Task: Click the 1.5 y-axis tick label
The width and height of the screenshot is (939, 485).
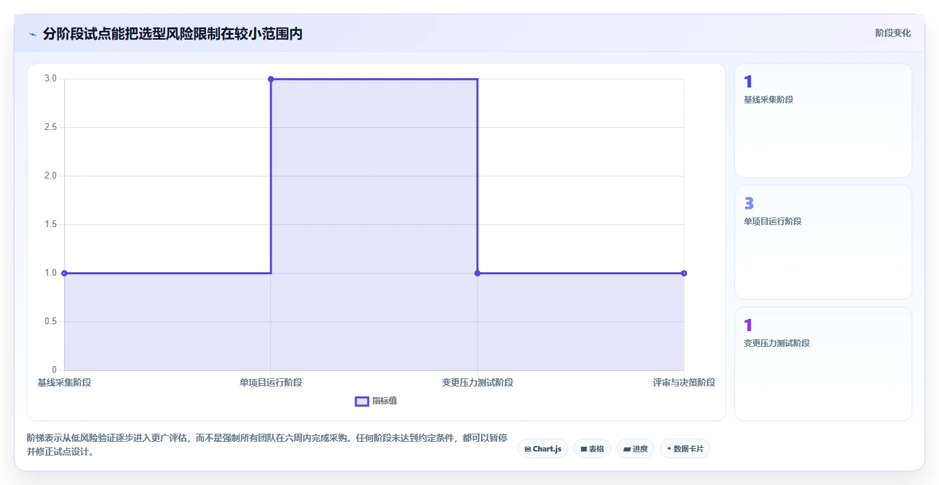Action: (51, 224)
